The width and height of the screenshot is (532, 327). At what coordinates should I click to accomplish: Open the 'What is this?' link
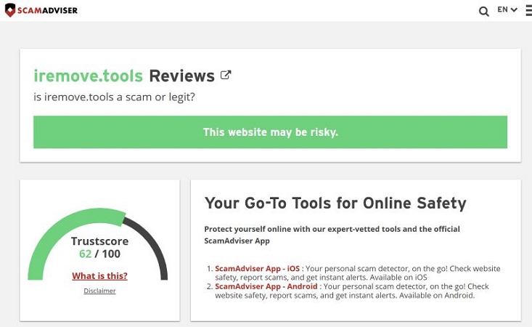pos(99,275)
